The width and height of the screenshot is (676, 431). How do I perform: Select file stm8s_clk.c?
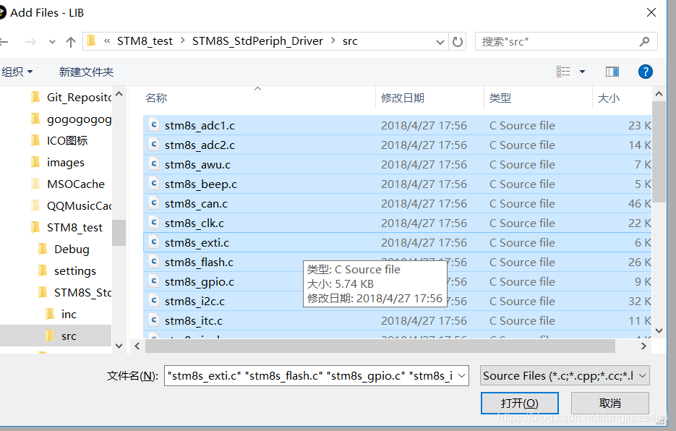[x=397, y=223]
